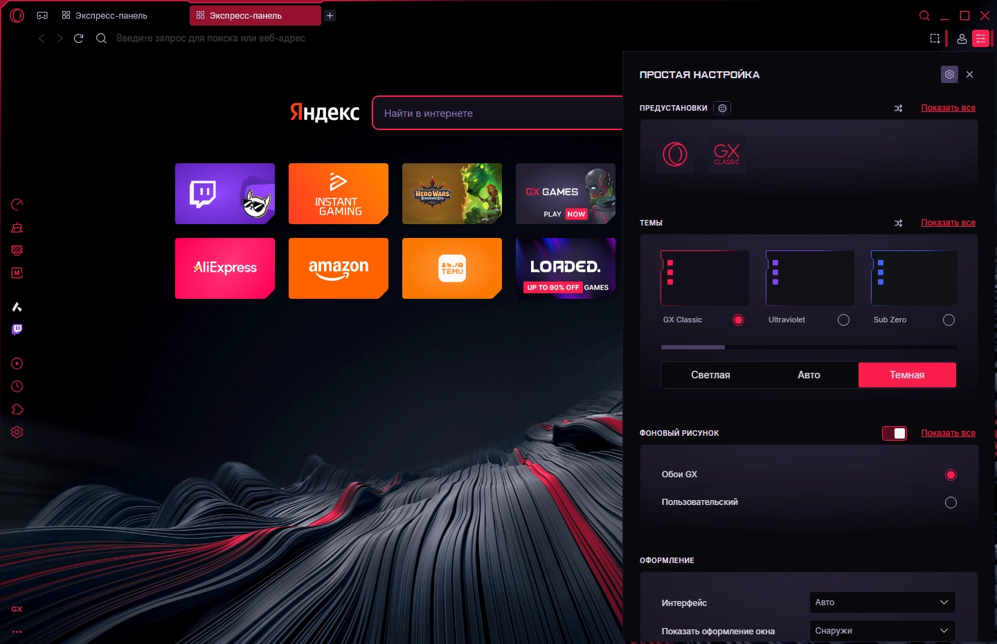The image size is (997, 644).
Task: Open the M chip icon in the sidebar
Action: tap(17, 273)
